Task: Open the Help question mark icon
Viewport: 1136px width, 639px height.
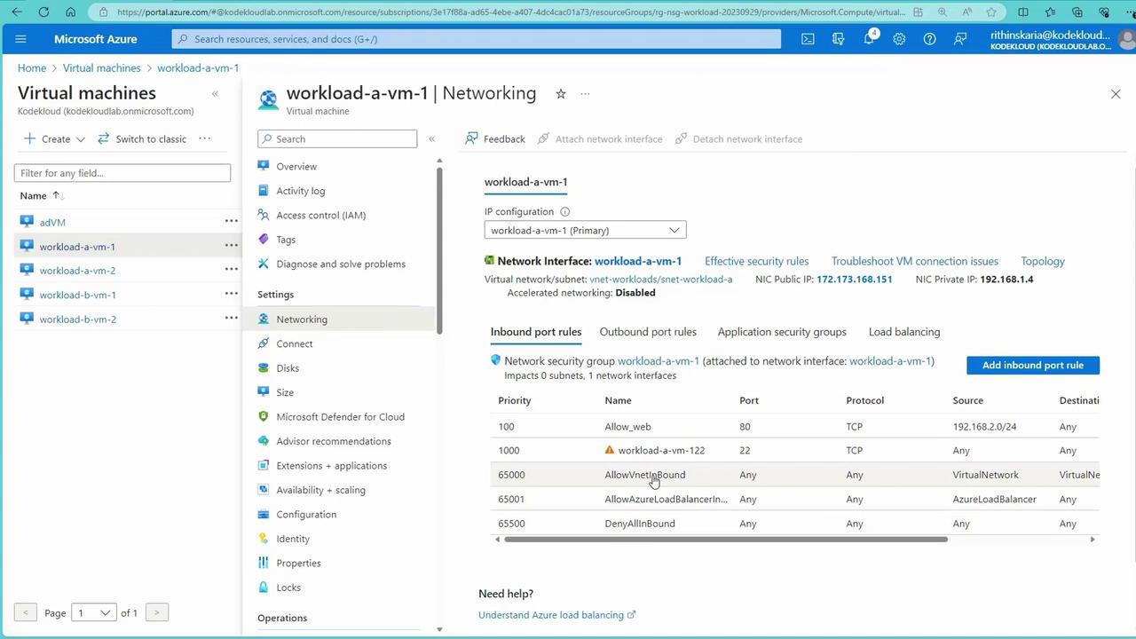Action: point(929,39)
